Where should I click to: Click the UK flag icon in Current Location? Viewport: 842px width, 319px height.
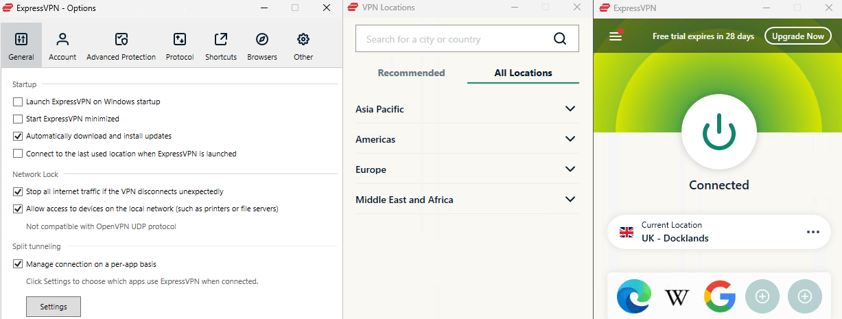tap(627, 232)
